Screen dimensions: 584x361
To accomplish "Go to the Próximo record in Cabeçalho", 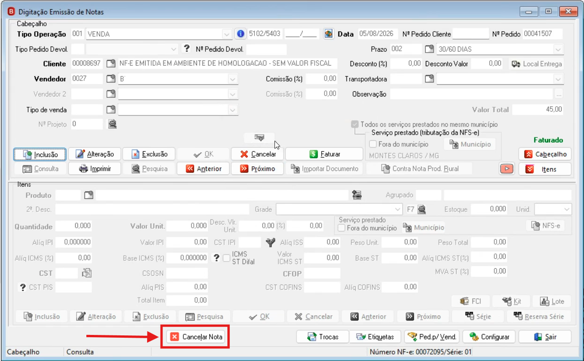I will [x=257, y=169].
